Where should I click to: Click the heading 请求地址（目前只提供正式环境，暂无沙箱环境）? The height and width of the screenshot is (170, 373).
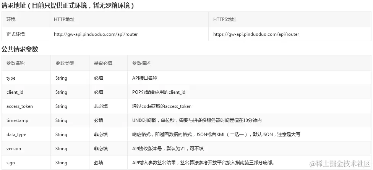pos(68,5)
